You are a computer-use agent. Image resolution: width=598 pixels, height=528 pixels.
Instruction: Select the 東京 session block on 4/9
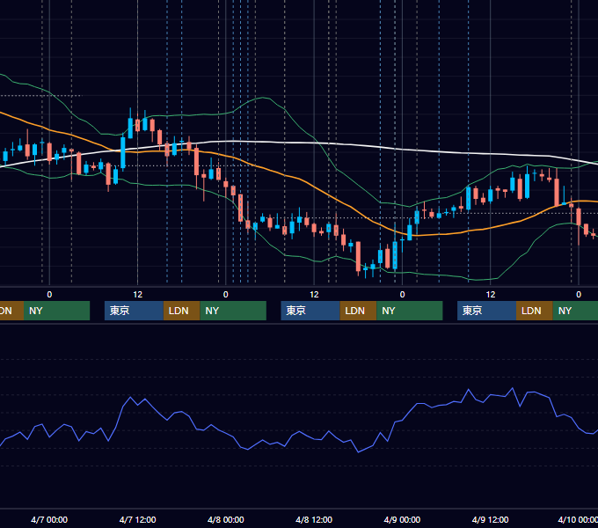click(486, 311)
